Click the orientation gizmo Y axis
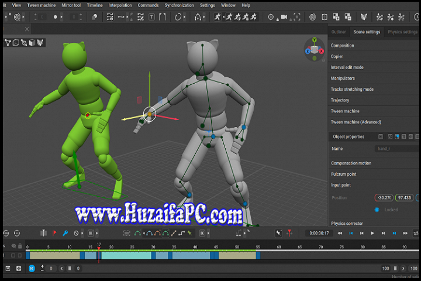 (x=315, y=40)
